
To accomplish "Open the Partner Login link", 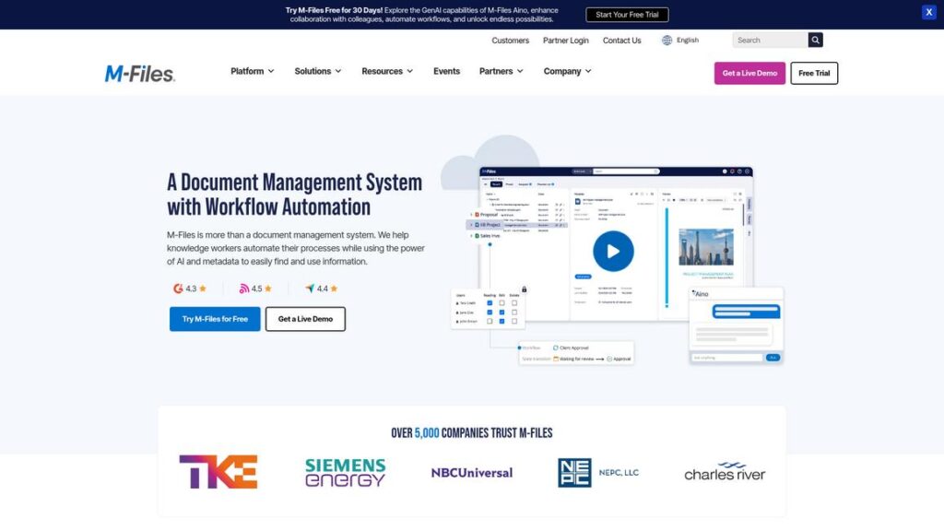I will pyautogui.click(x=566, y=41).
